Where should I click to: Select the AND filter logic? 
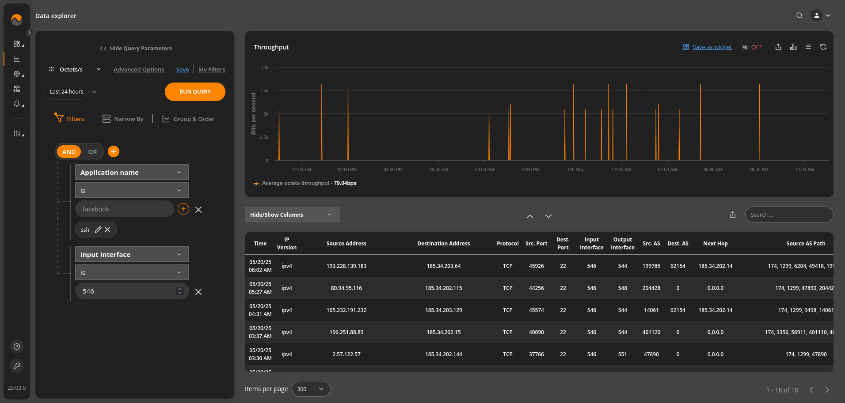tap(69, 152)
